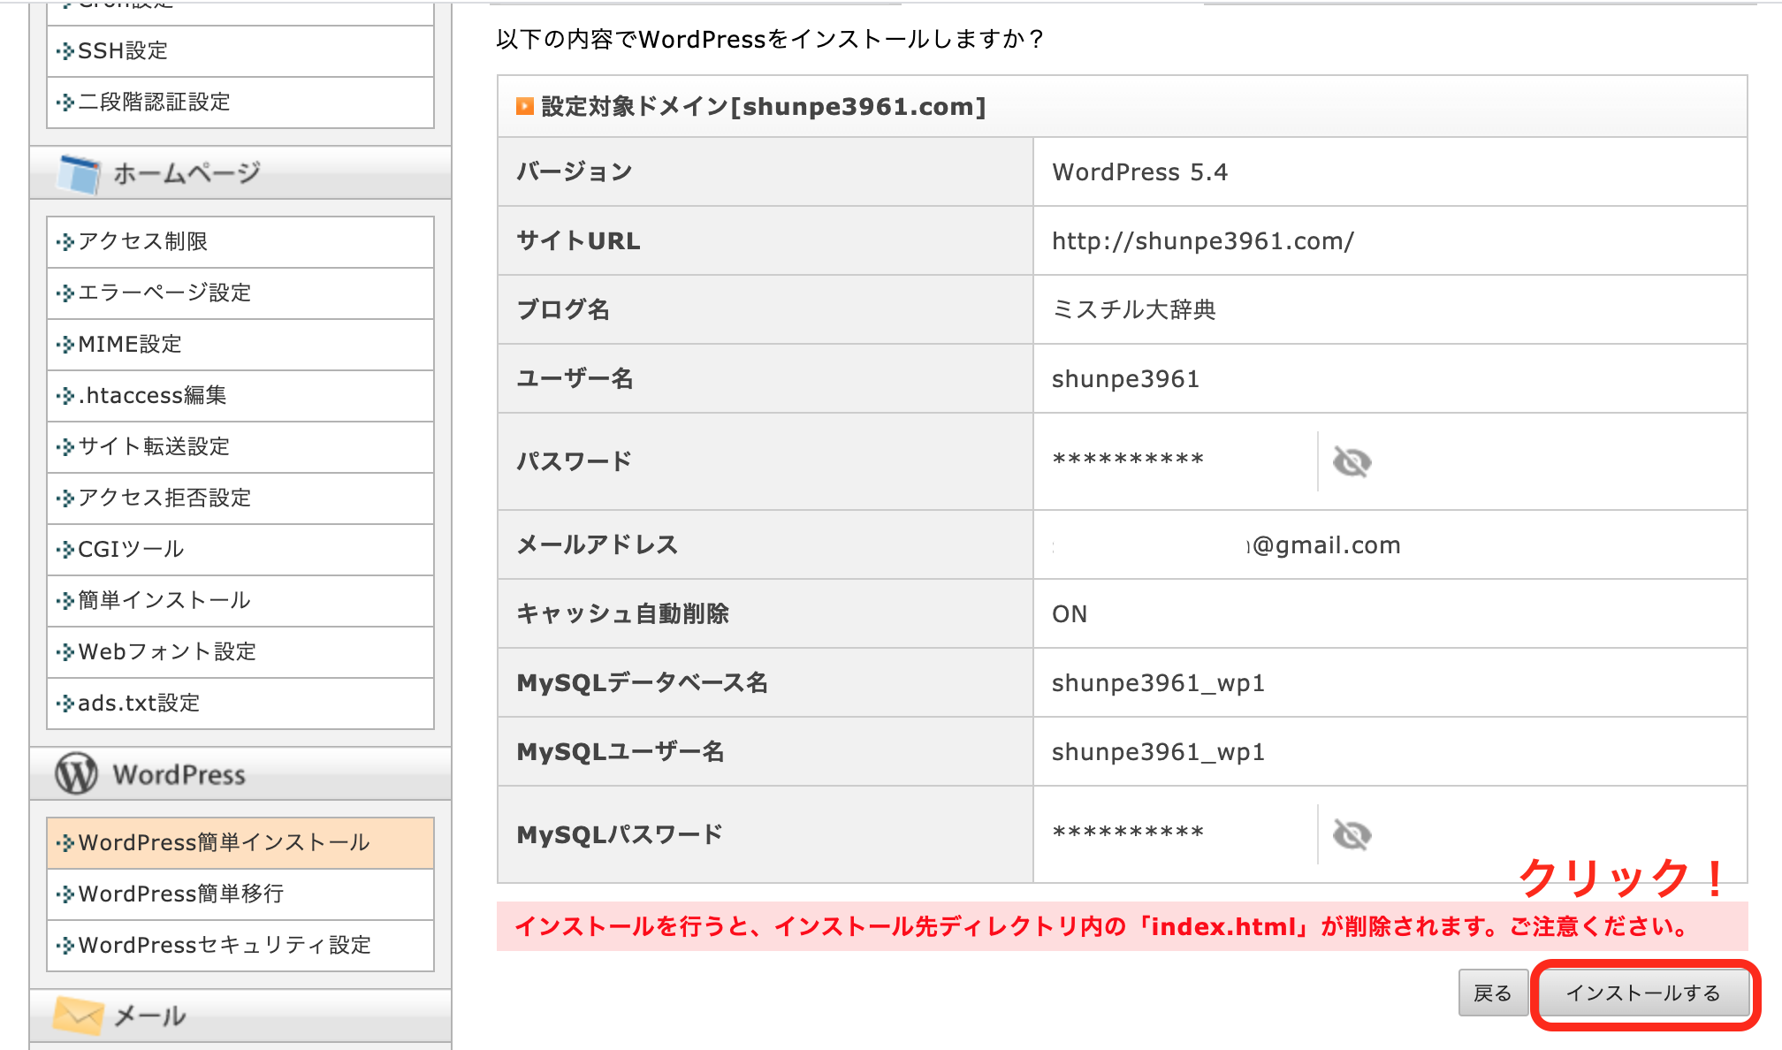Select WordPress簡単インストール menu item
The width and height of the screenshot is (1782, 1050).
click(x=240, y=843)
